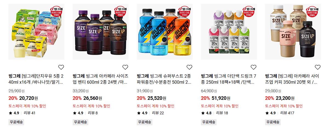Like the 아카페라 사이즈업 커피 350ml item
Viewport: 324px width, 134px height.
(x=318, y=67)
